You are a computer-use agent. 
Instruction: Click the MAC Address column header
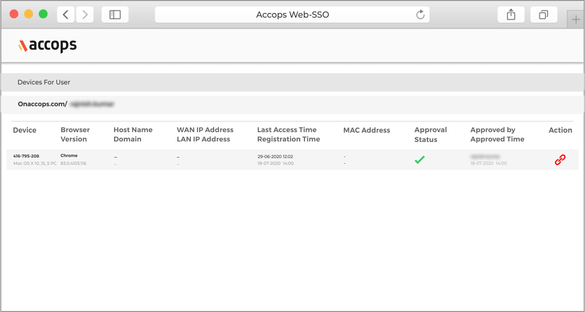point(367,130)
